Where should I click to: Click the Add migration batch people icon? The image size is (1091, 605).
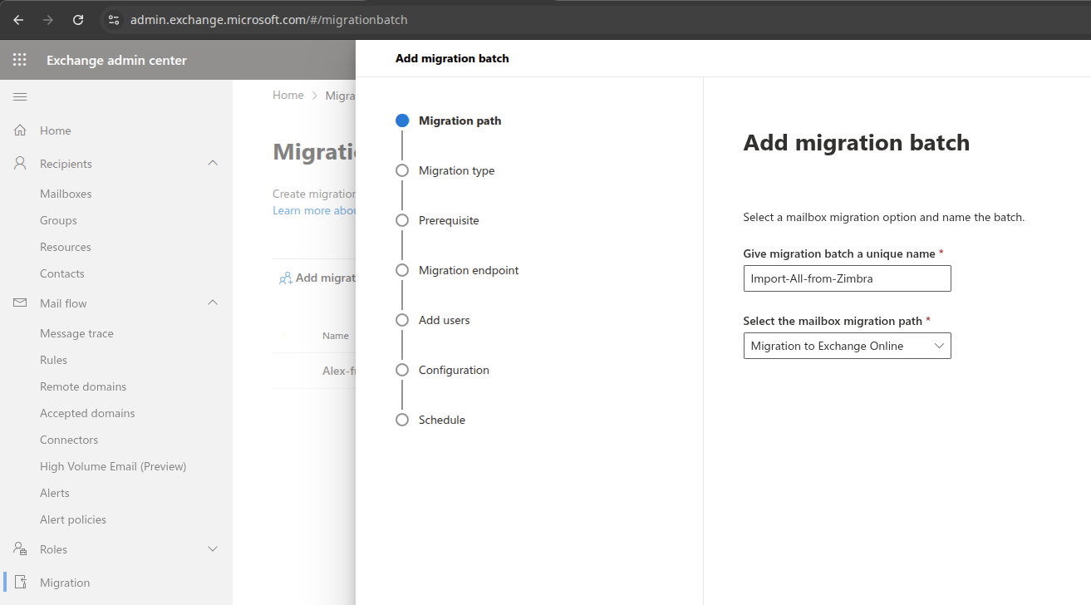[x=285, y=278]
